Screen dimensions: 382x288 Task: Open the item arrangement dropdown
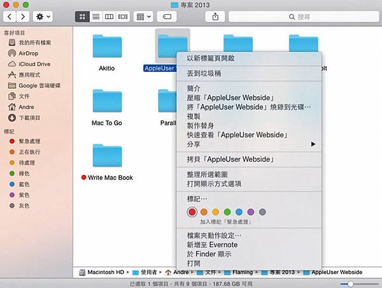pos(143,17)
